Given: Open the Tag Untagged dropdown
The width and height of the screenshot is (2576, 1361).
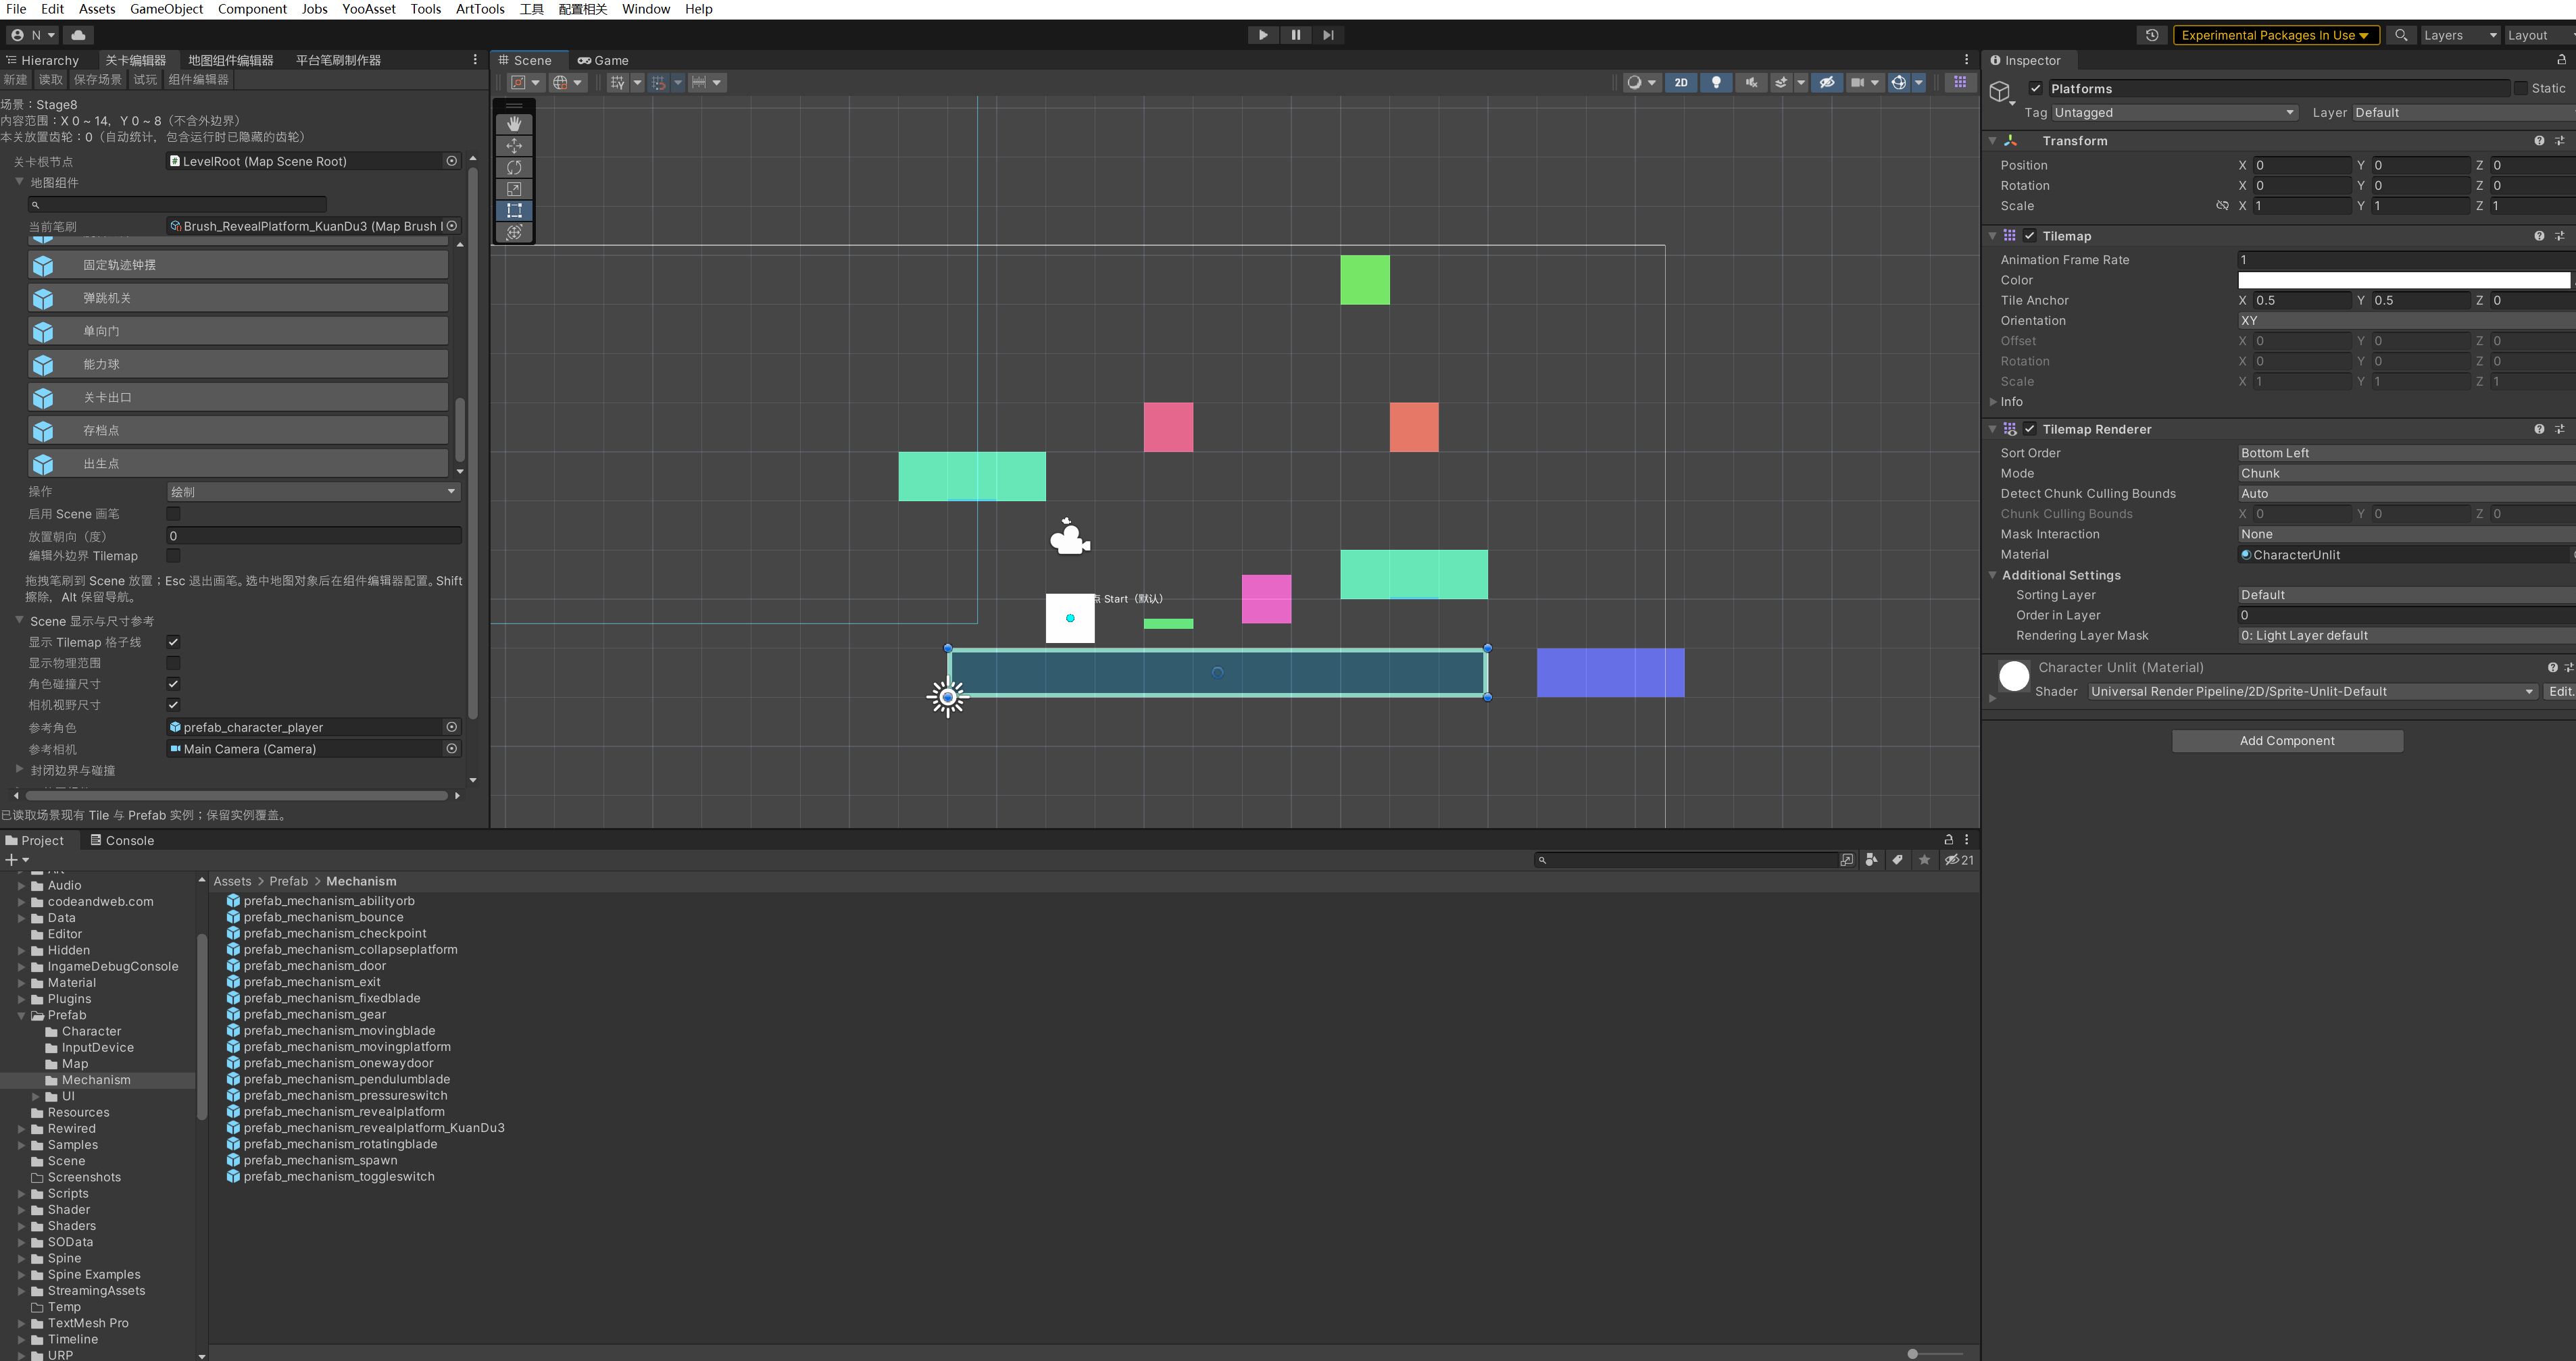Looking at the screenshot, I should coord(2174,113).
